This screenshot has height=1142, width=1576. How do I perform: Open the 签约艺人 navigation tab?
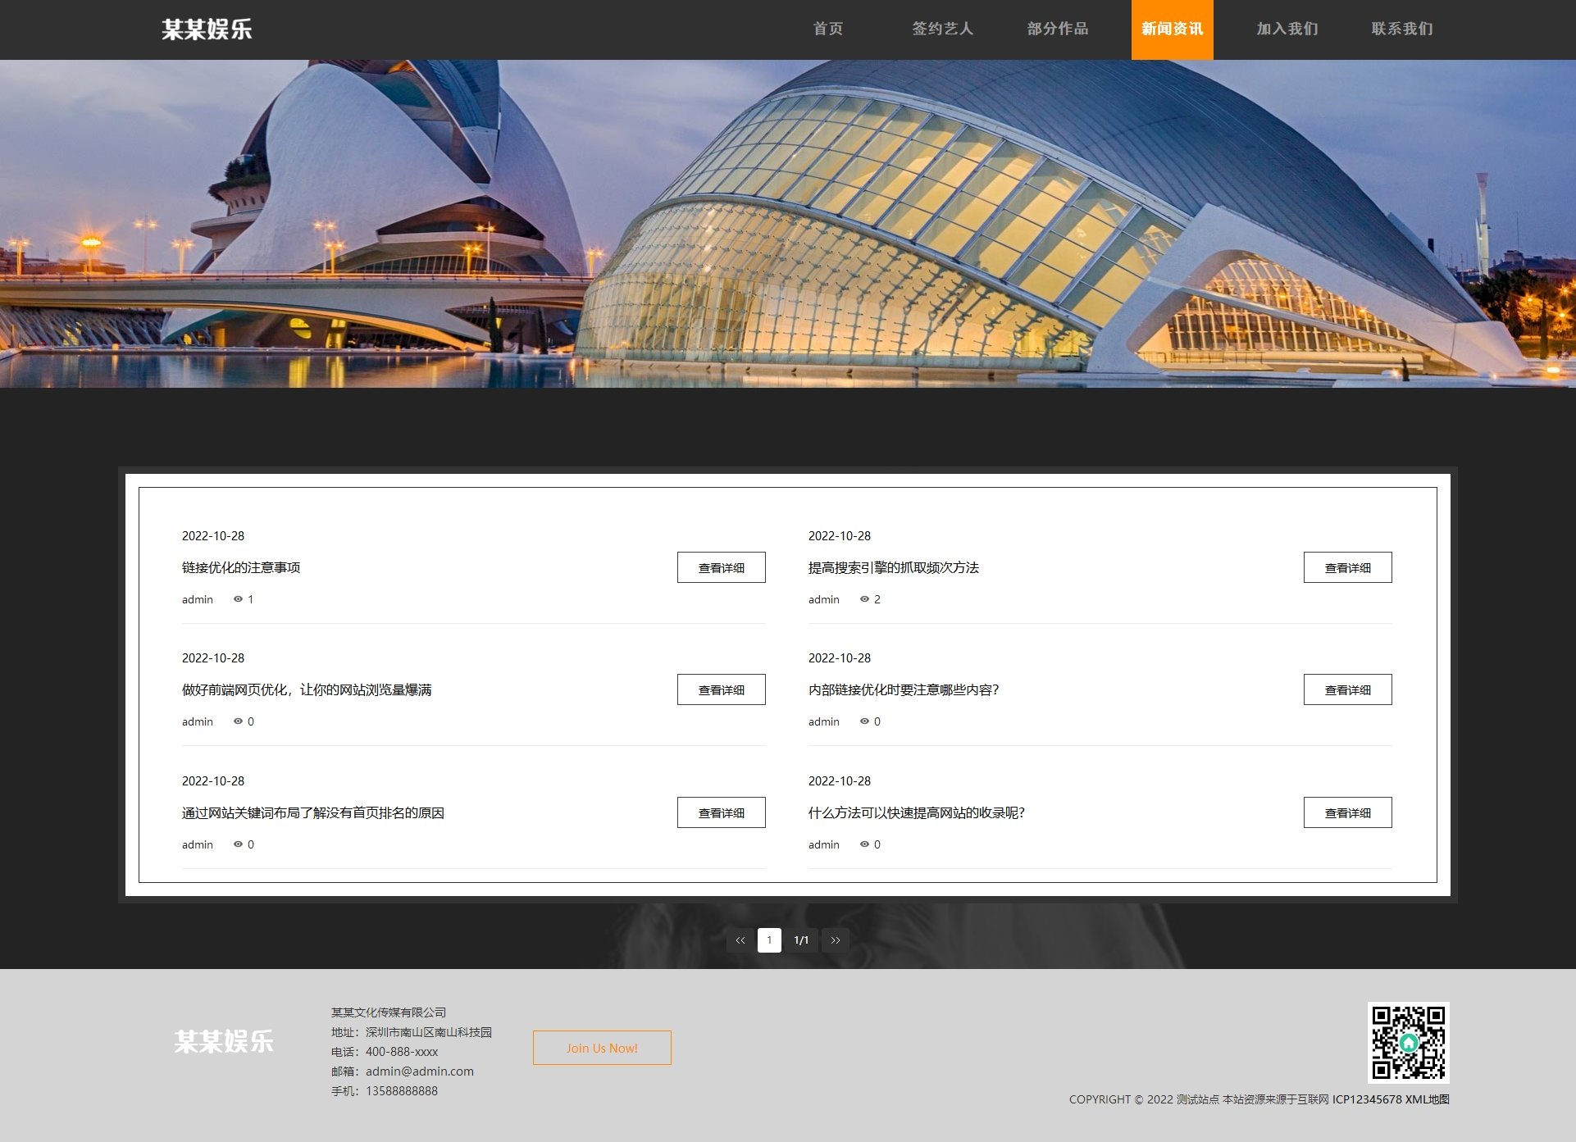942,30
